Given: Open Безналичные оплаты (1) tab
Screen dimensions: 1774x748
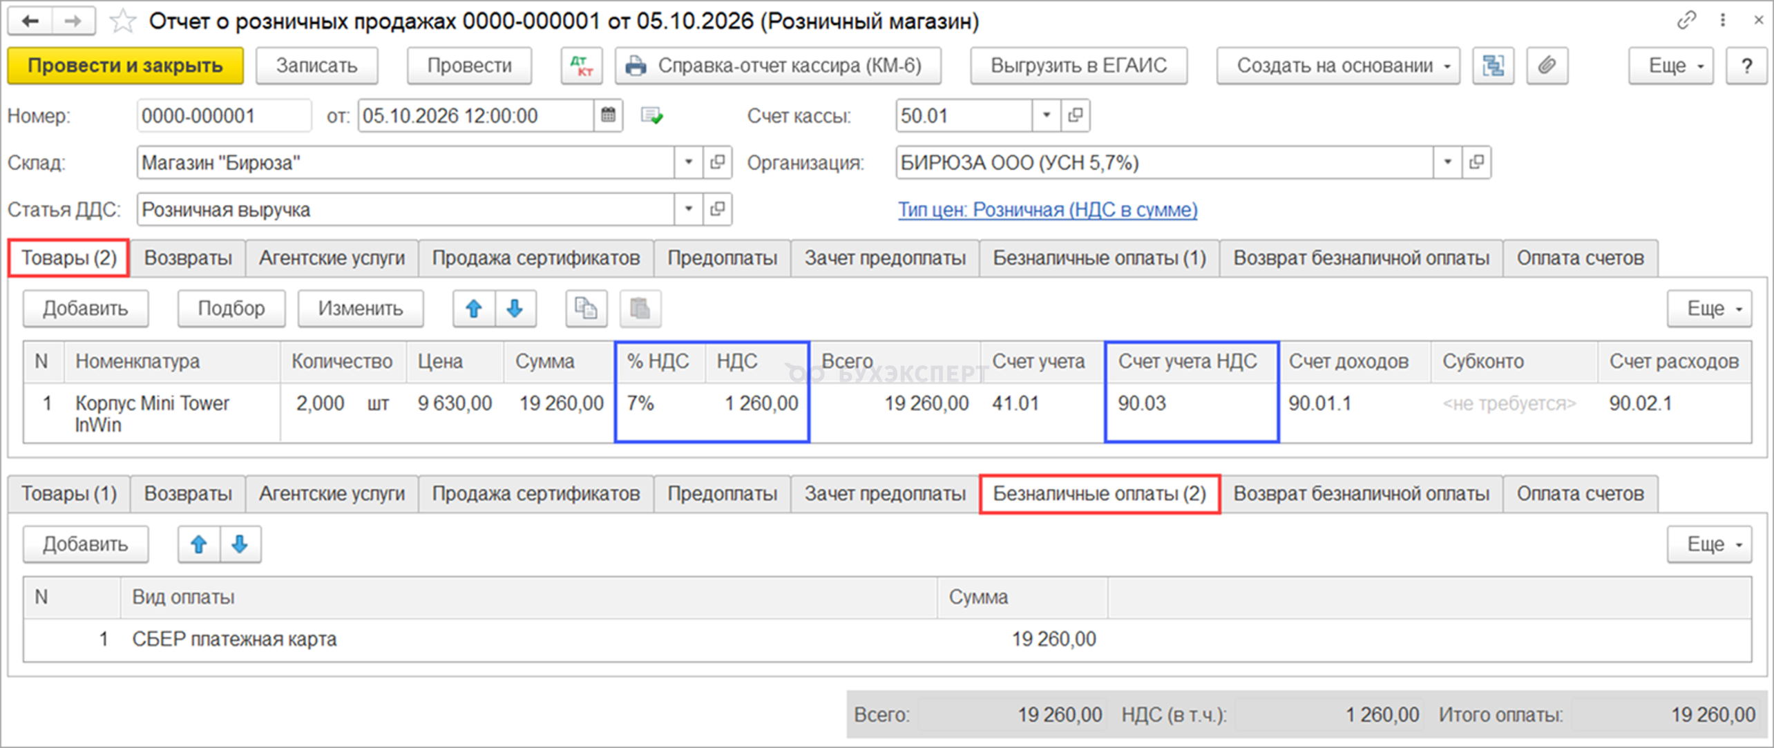Looking at the screenshot, I should pos(1100,258).
